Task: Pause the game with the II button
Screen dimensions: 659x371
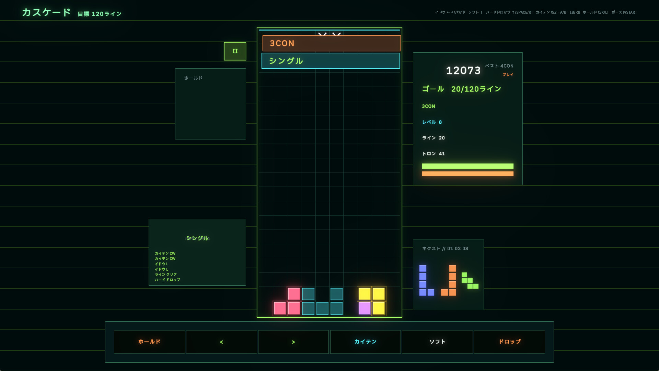Action: pyautogui.click(x=235, y=51)
